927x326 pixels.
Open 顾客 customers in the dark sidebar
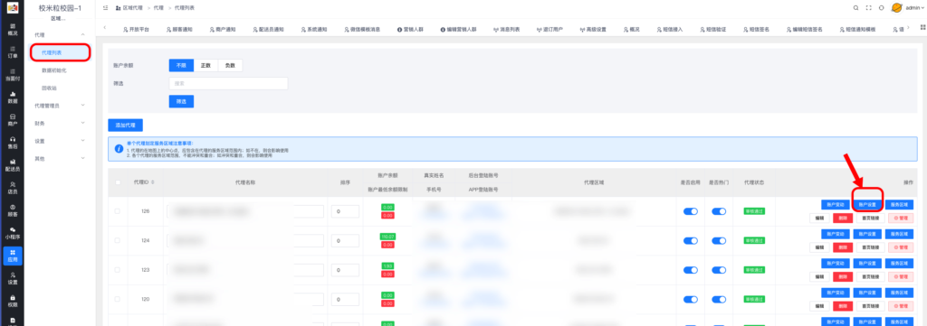click(13, 210)
